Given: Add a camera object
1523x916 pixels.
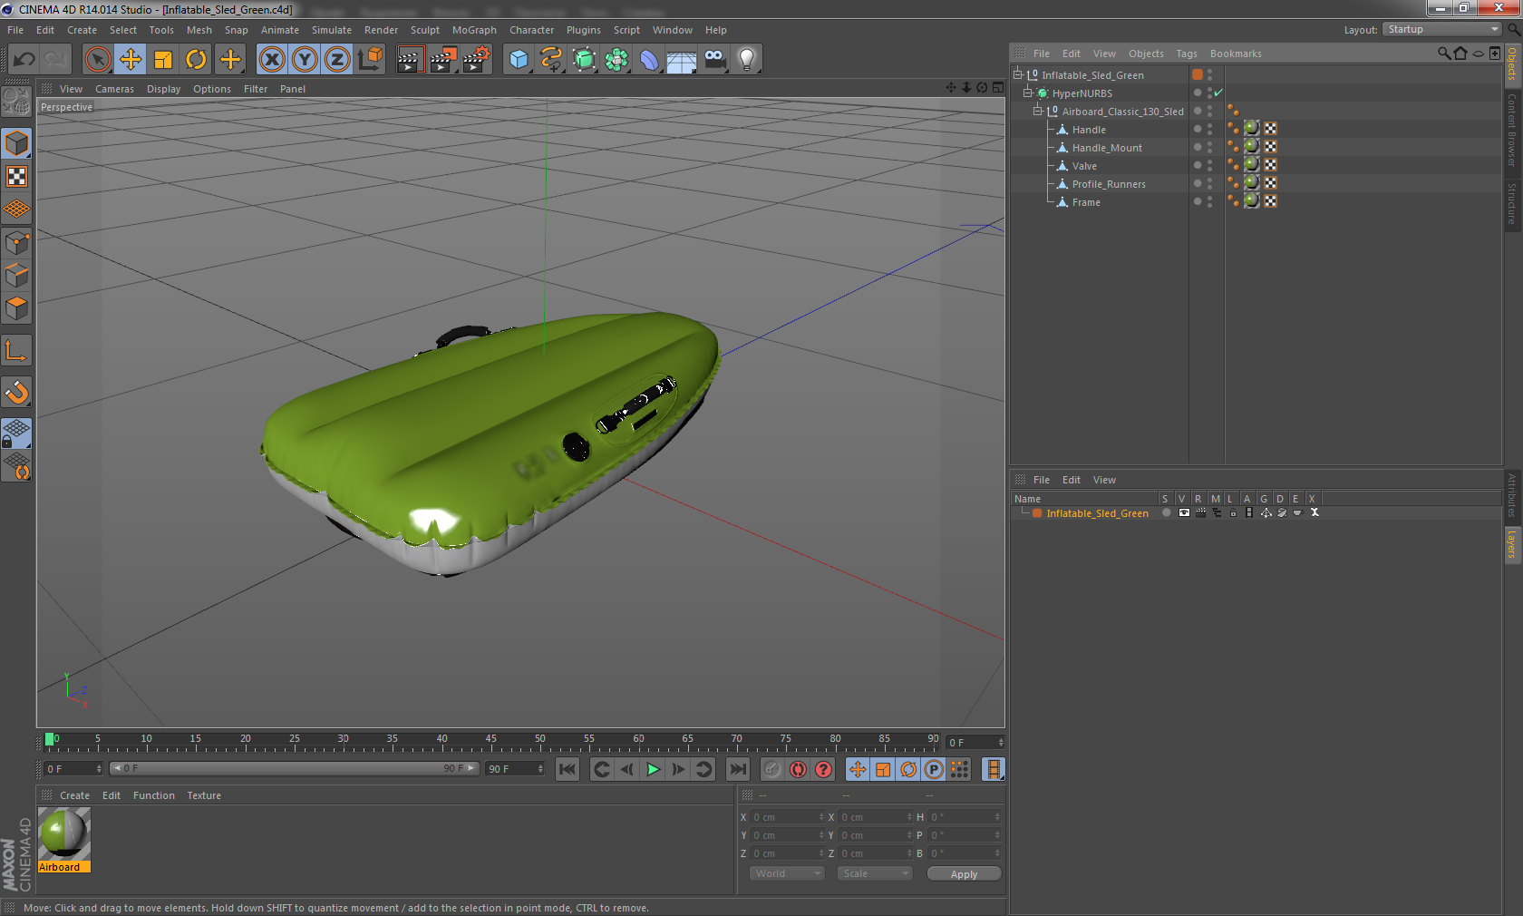Looking at the screenshot, I should tap(714, 60).
